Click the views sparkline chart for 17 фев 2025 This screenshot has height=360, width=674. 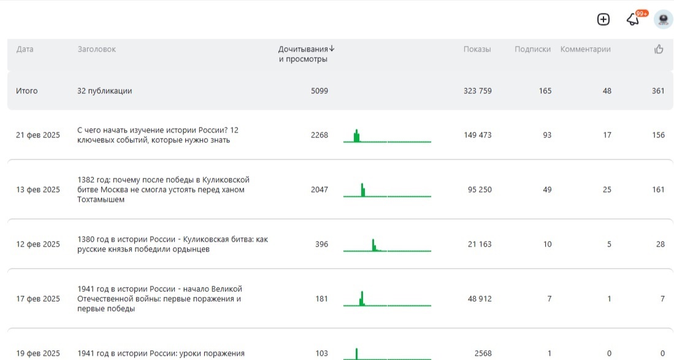pyautogui.click(x=387, y=299)
